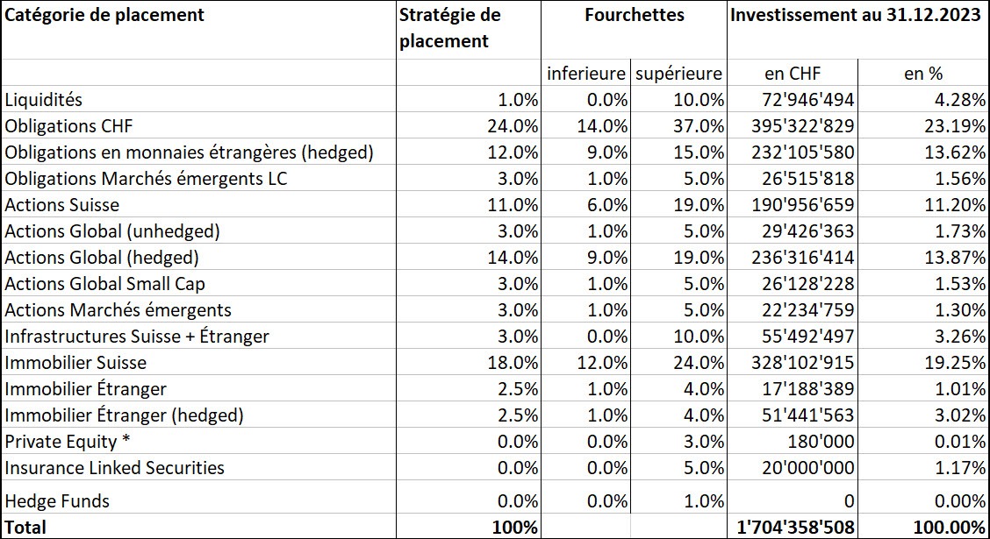The height and width of the screenshot is (539, 990).
Task: Click the Immobilier Suisse 19.25% cell
Action: pos(923,363)
